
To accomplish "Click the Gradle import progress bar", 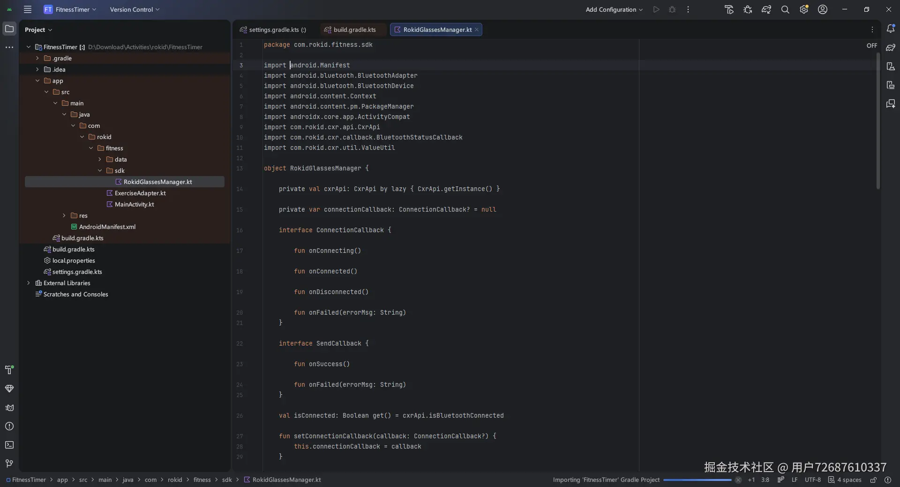I will pyautogui.click(x=697, y=480).
